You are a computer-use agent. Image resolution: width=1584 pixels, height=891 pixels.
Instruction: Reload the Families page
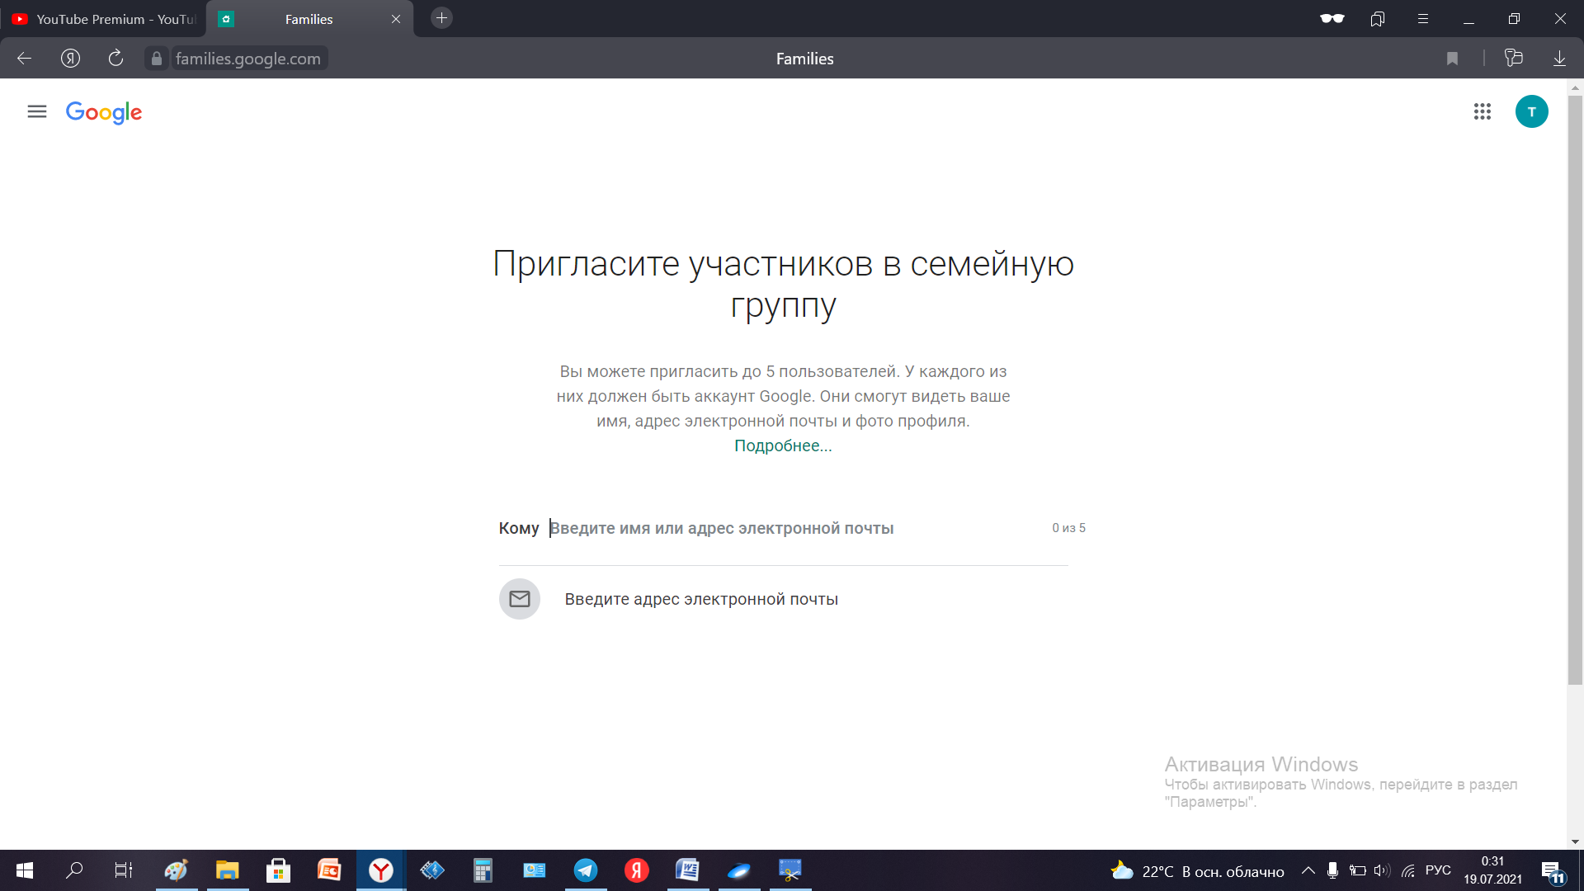pos(115,59)
